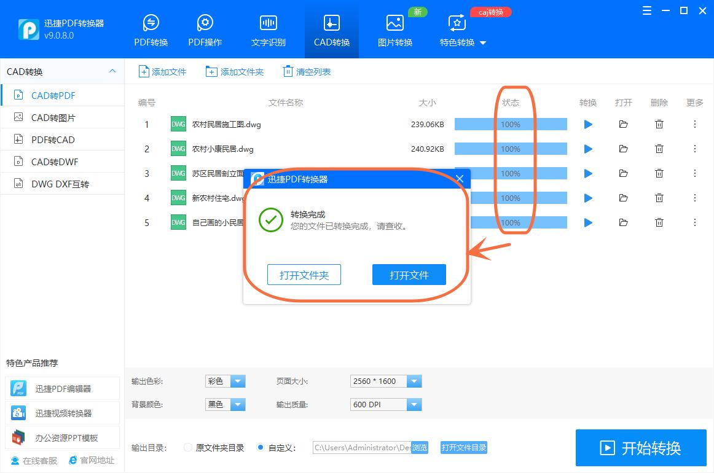
Task: Click progress bar of 农村小康民居.dwg
Action: click(511, 149)
